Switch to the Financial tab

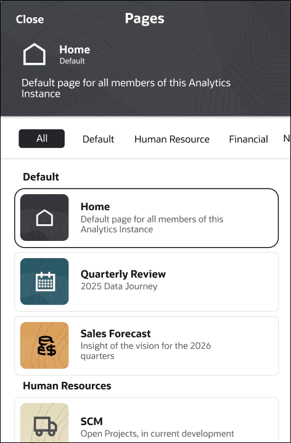pyautogui.click(x=248, y=139)
